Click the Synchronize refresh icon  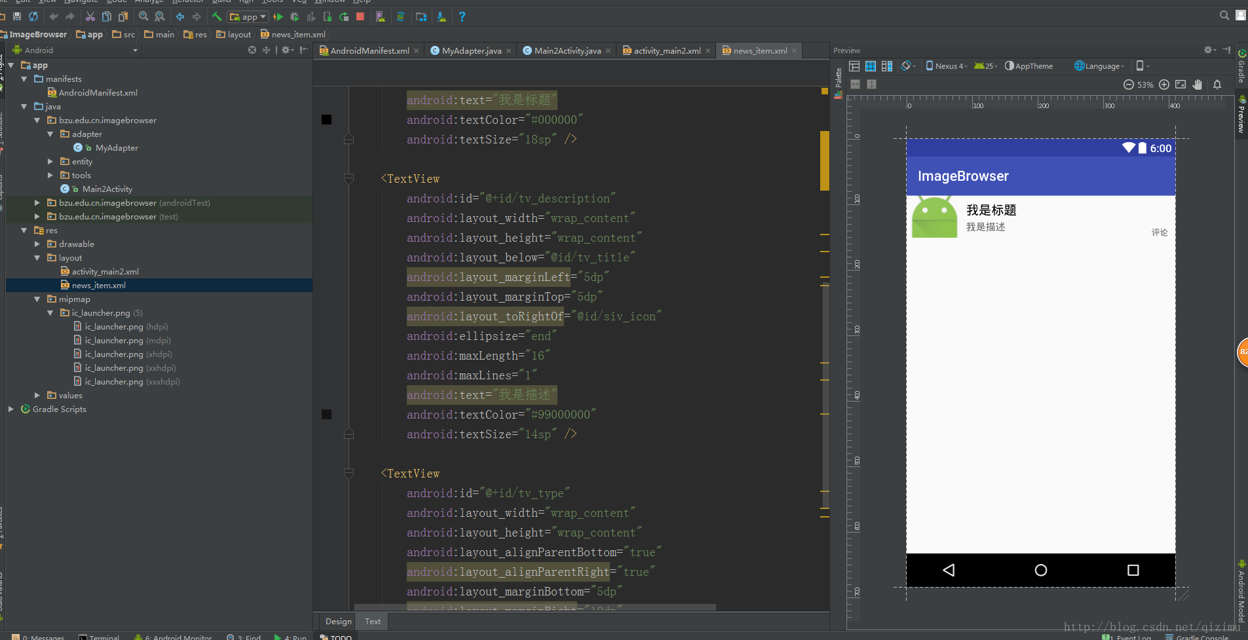click(33, 16)
